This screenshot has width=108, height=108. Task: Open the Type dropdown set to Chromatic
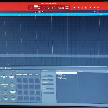[x=48, y=76]
